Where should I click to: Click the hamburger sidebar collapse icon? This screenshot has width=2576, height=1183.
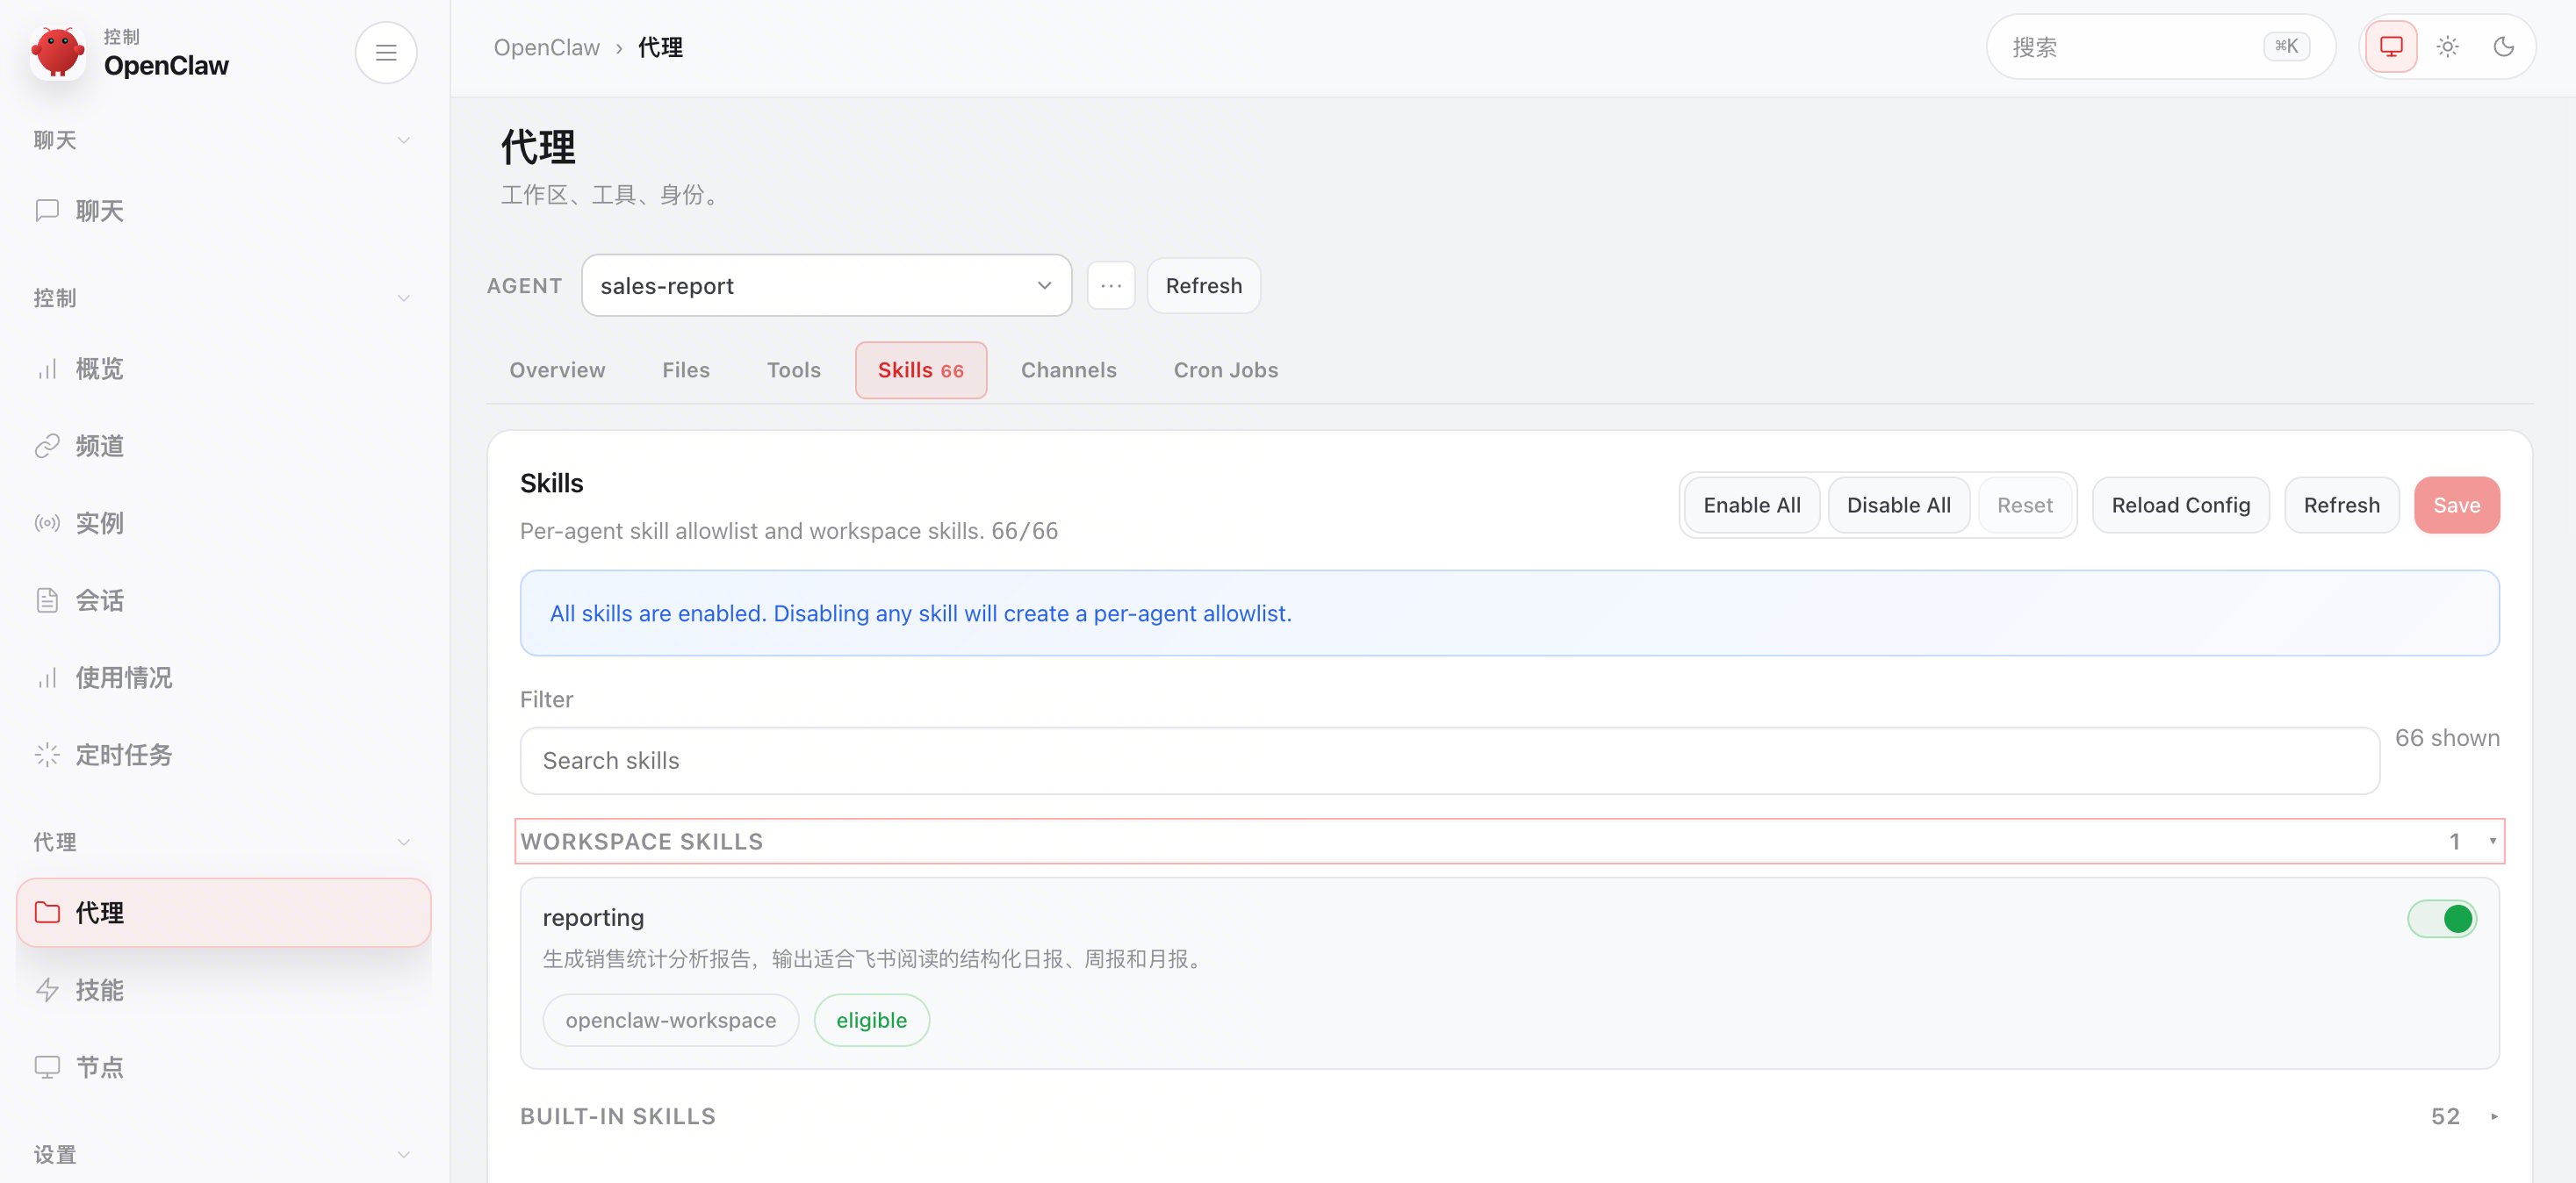tap(386, 52)
